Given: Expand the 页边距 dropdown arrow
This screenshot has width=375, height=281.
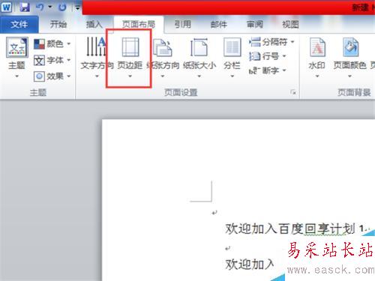Looking at the screenshot, I should point(130,76).
